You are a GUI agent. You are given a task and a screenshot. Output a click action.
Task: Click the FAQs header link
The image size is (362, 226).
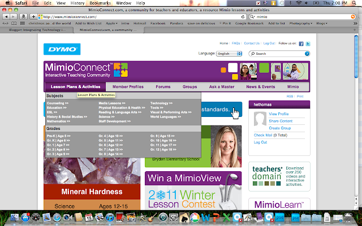coord(236,44)
